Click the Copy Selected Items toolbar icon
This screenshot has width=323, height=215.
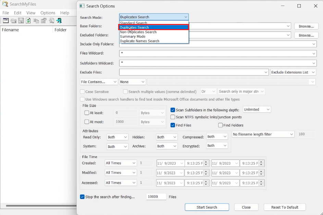36,21
